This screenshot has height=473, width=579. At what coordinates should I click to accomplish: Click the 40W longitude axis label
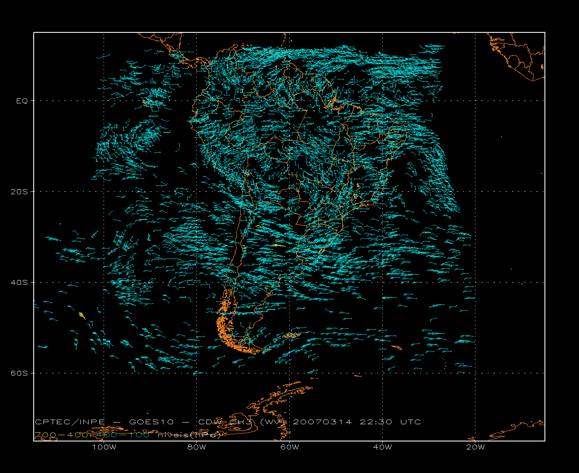382,447
